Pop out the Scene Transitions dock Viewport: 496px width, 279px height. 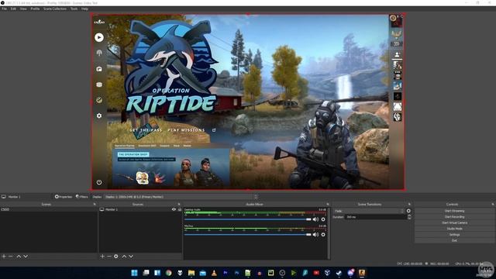tap(409, 205)
